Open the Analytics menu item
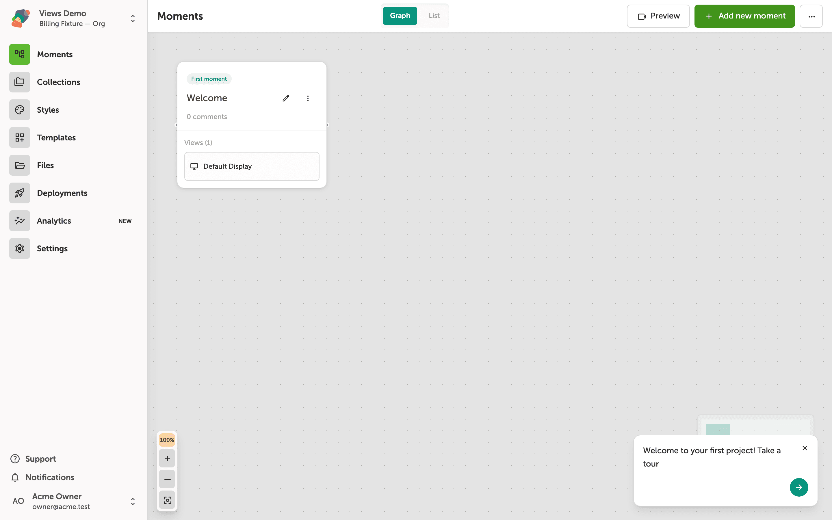The height and width of the screenshot is (520, 832). pyautogui.click(x=74, y=221)
